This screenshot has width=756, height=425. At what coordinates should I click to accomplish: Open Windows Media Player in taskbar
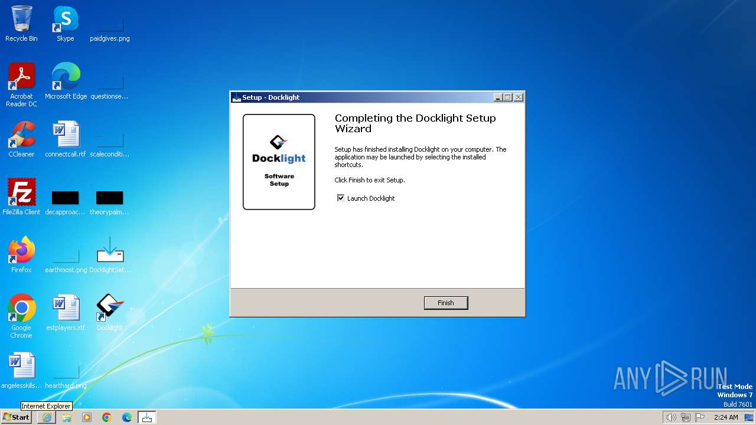[87, 417]
